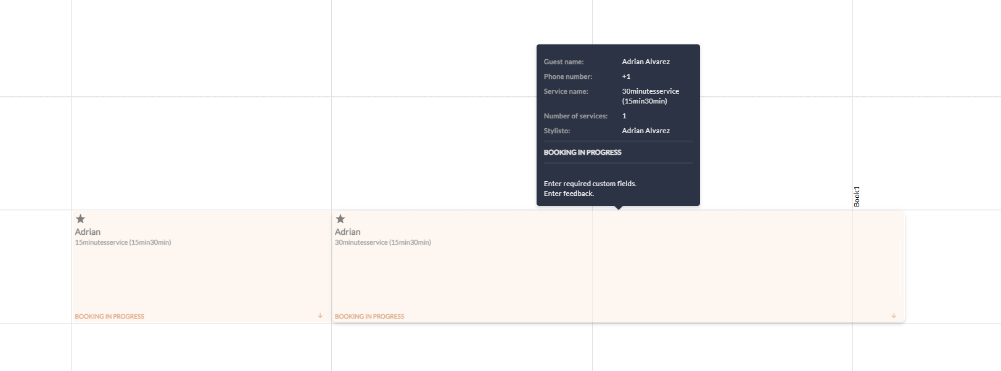Click the Number of services value in the tooltip
This screenshot has width=1001, height=371.
624,116
